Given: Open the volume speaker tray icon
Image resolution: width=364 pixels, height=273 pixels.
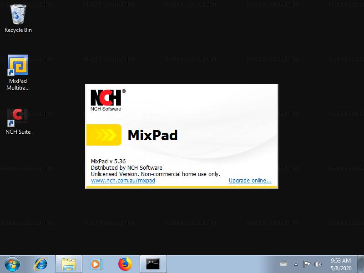Looking at the screenshot, I should (318, 264).
